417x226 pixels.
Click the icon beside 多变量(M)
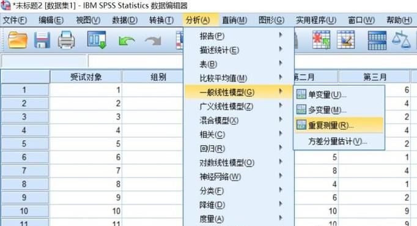(301, 109)
